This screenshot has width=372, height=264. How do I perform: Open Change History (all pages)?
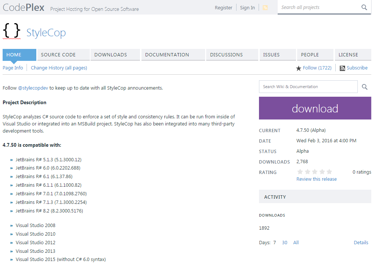[59, 68]
